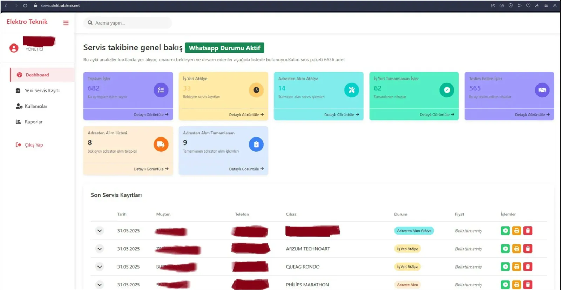Click the Durum column header
The width and height of the screenshot is (561, 290).
pyautogui.click(x=401, y=214)
